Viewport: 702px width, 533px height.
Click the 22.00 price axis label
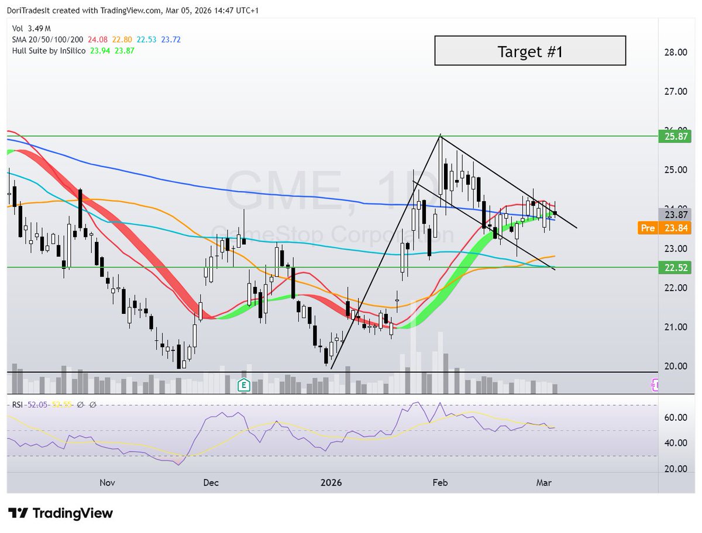[676, 288]
